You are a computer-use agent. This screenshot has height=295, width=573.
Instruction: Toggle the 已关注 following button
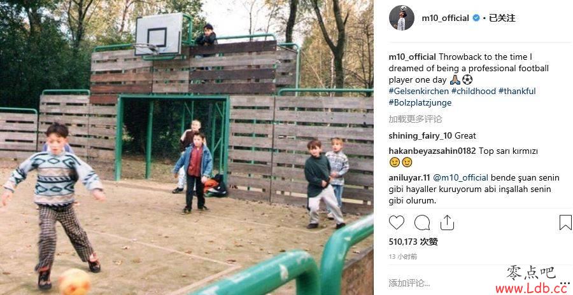point(502,18)
